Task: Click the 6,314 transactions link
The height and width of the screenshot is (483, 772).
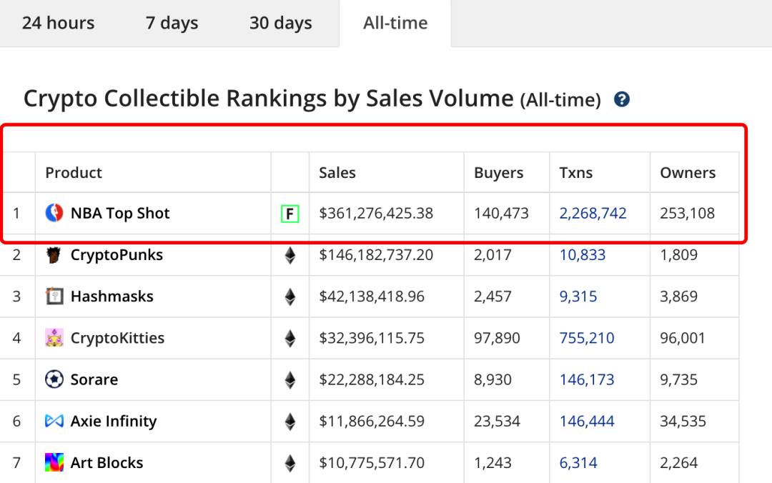Action: tap(578, 463)
